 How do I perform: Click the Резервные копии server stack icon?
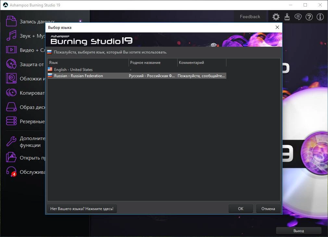11,121
